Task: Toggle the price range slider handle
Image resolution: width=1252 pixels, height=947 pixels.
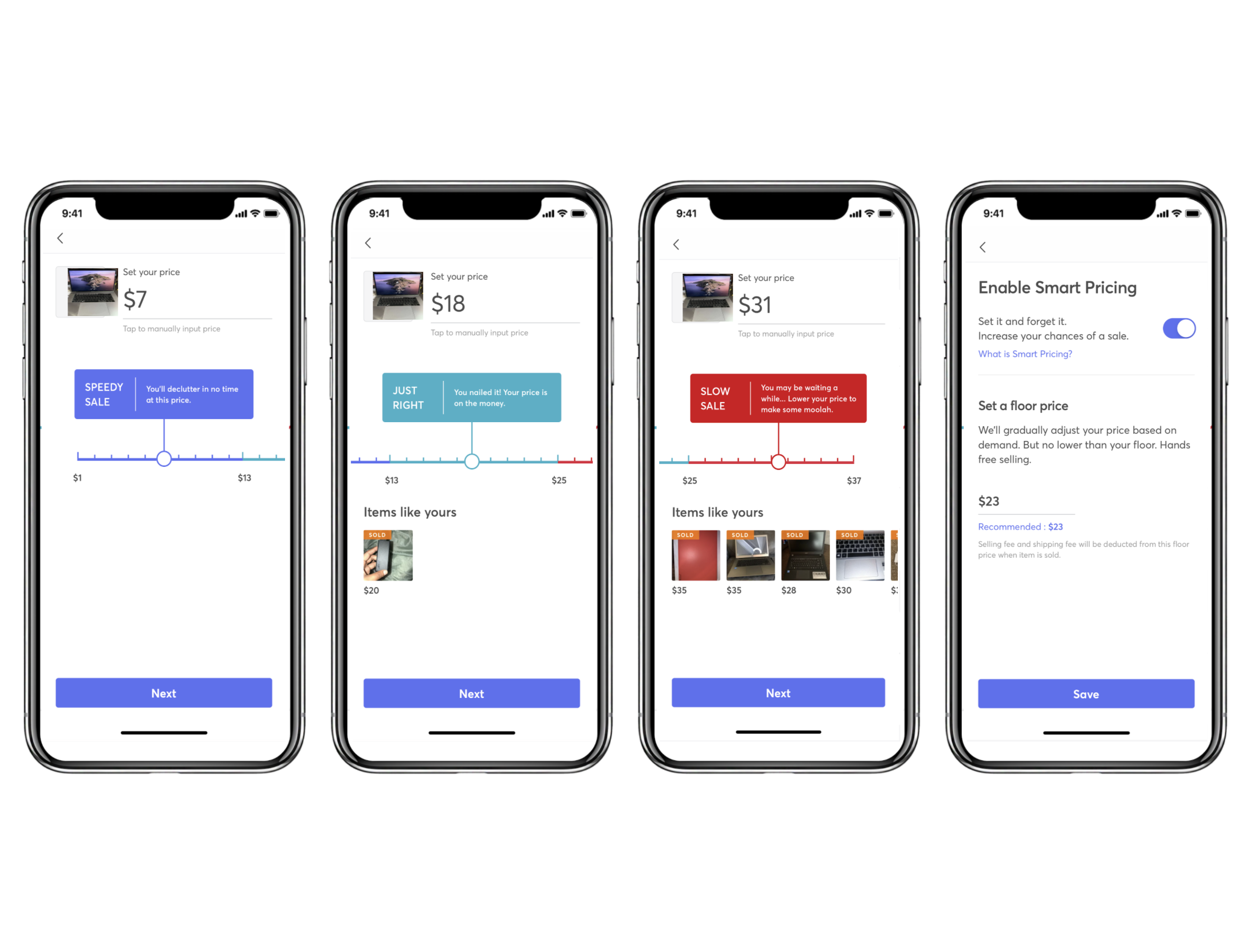Action: (x=164, y=457)
